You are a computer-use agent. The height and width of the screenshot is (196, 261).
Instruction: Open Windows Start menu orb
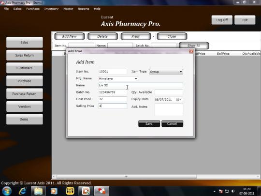pyautogui.click(x=7, y=191)
